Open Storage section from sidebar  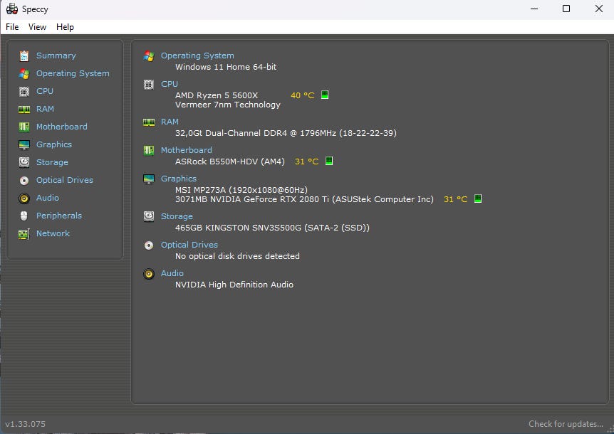(x=52, y=162)
